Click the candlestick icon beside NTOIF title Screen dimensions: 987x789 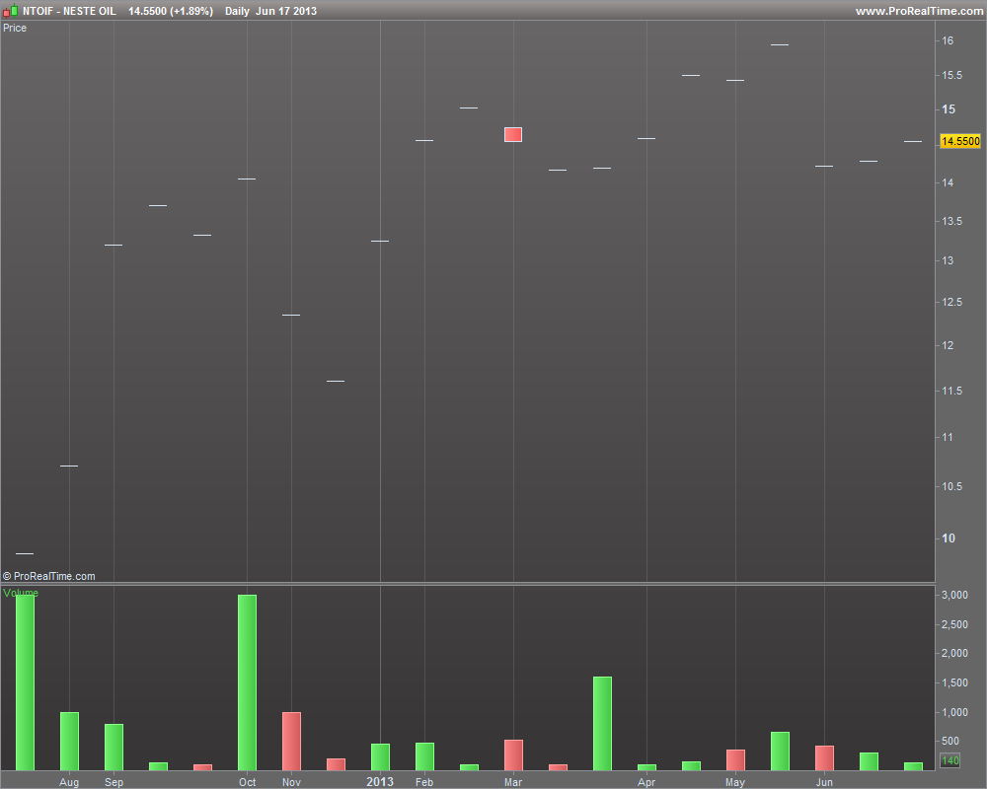[10, 11]
